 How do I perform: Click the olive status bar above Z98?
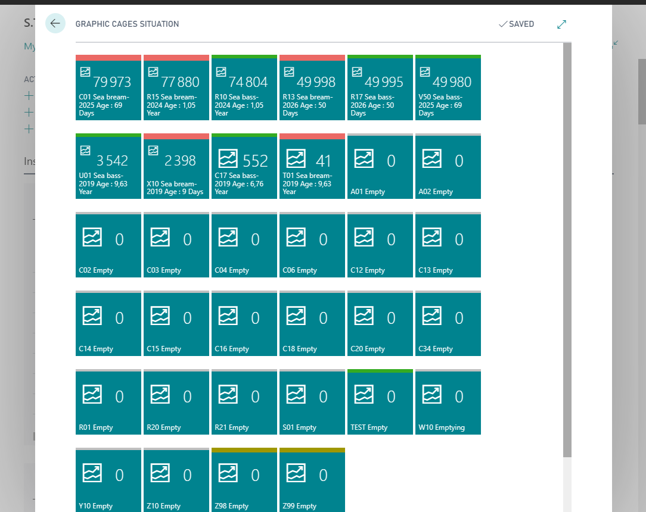pyautogui.click(x=244, y=450)
